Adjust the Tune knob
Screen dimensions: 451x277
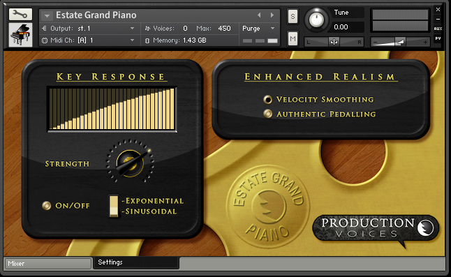click(316, 20)
